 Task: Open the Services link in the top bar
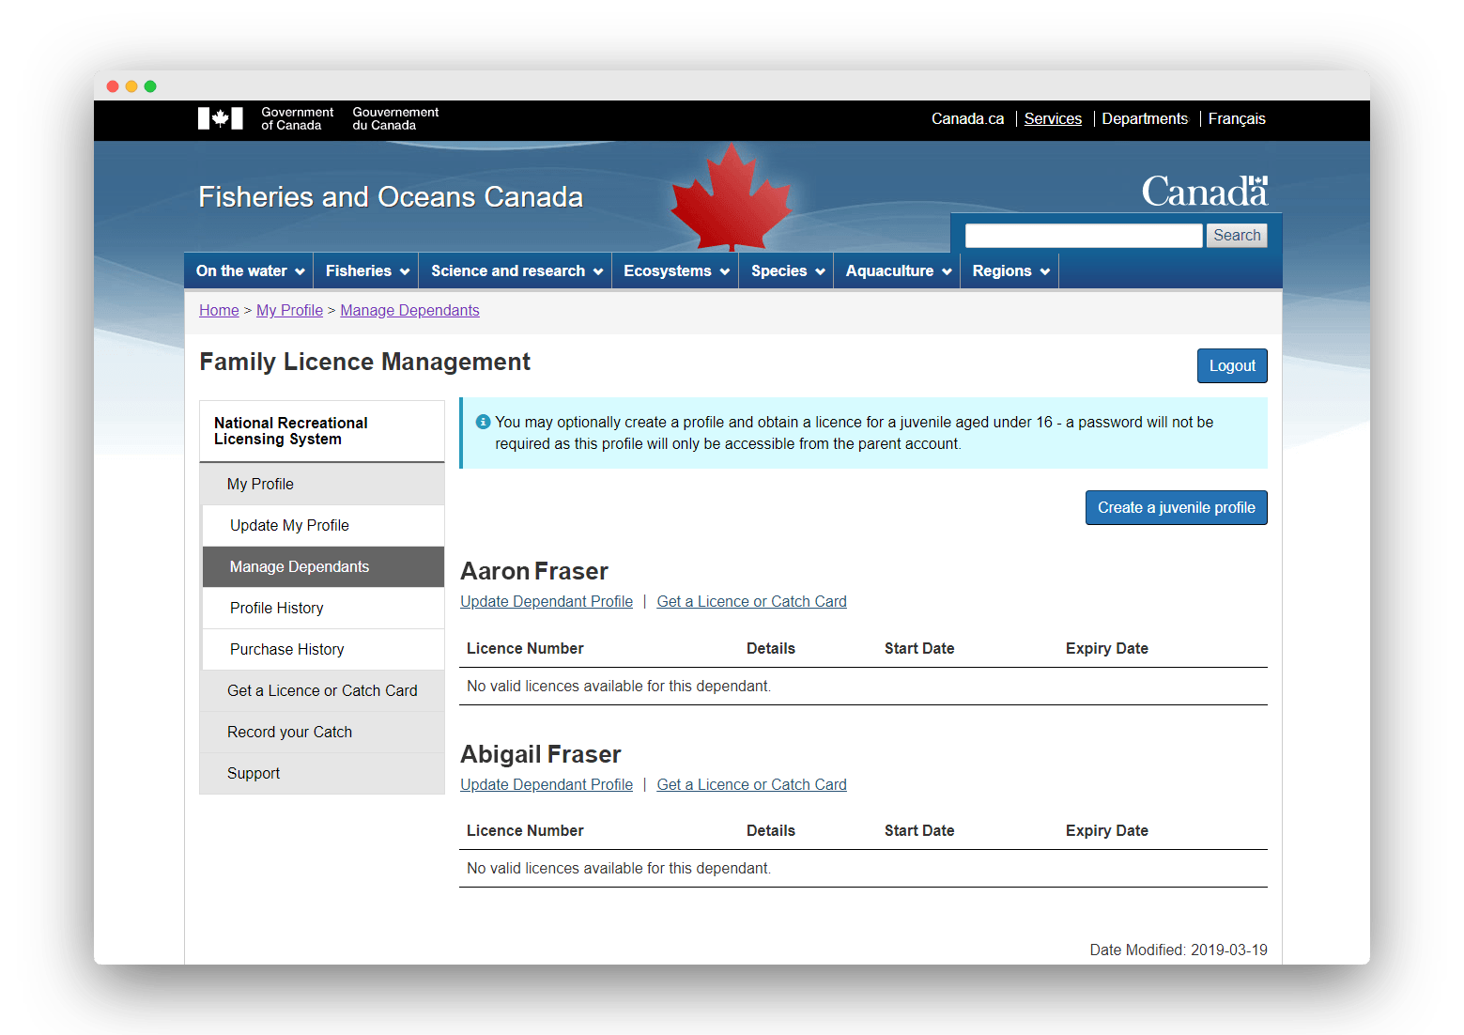click(1053, 118)
